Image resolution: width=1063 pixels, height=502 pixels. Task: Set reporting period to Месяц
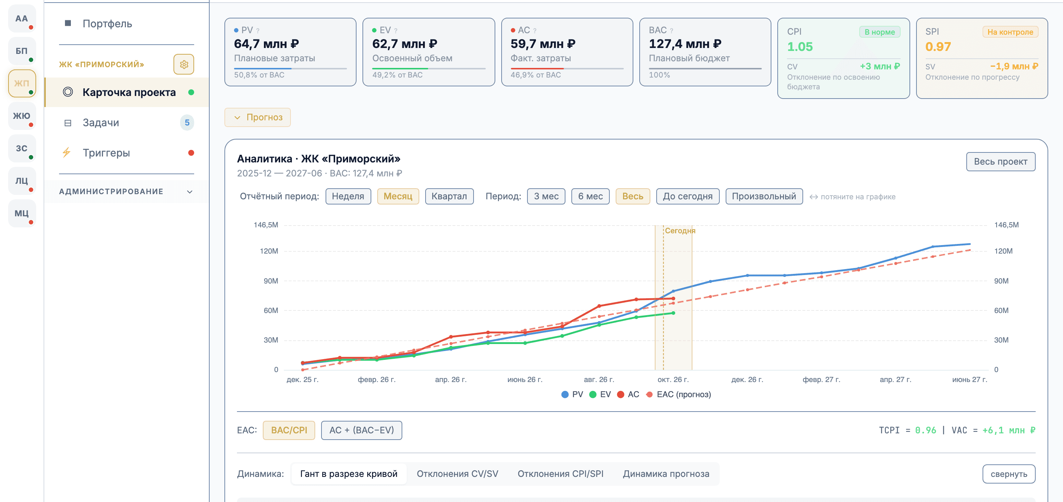point(398,196)
